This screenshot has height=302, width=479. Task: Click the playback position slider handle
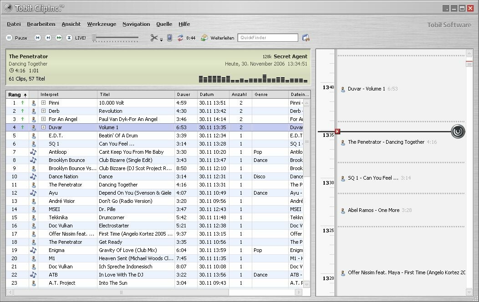pos(94,38)
